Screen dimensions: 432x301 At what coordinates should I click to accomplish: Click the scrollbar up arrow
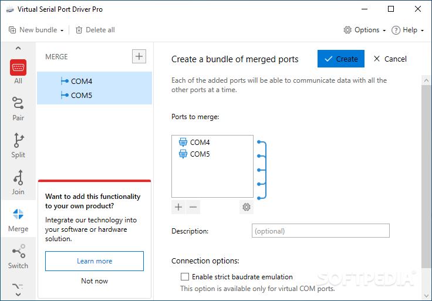tap(427, 80)
